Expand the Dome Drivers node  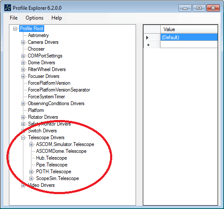pyautogui.click(x=23, y=63)
